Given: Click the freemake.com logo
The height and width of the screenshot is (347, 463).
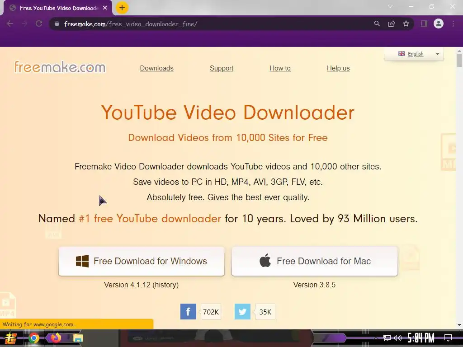Looking at the screenshot, I should pos(60,67).
